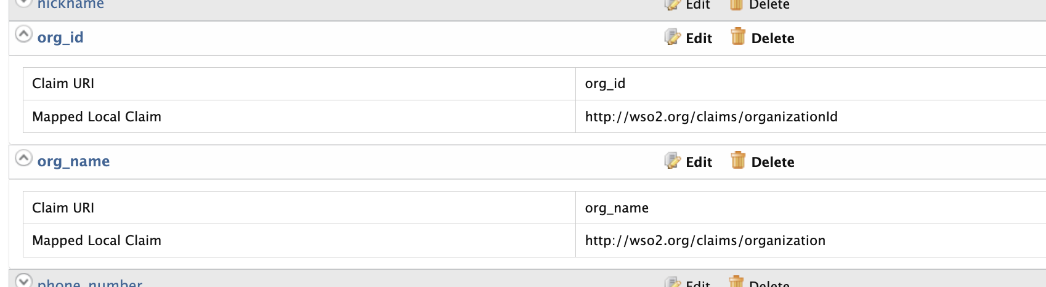Collapse the org_id claim section
1046x287 pixels.
click(x=23, y=34)
